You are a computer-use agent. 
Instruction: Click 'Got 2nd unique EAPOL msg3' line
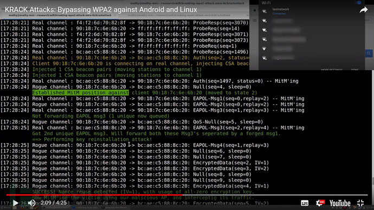[x=157, y=134]
